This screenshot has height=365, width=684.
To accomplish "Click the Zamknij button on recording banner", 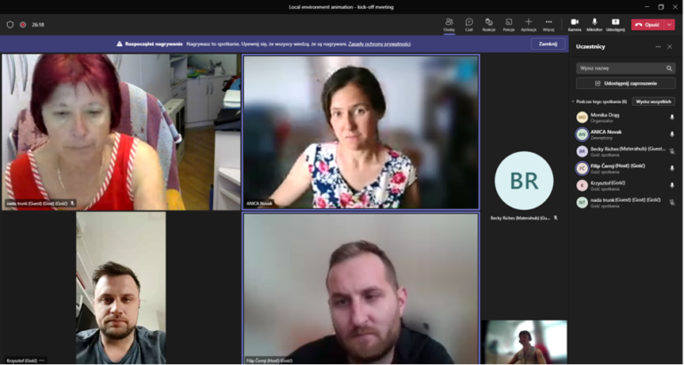I will pos(548,43).
